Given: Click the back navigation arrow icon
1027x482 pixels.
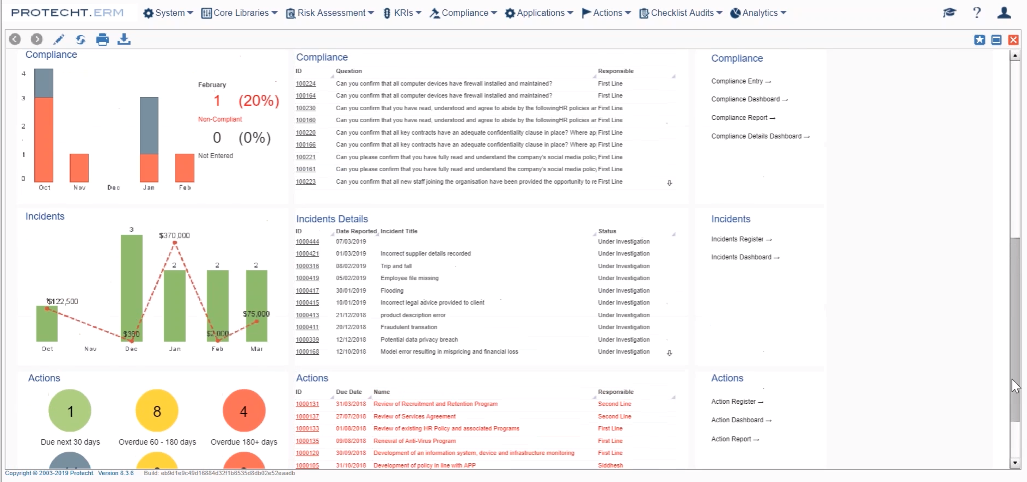Looking at the screenshot, I should point(14,39).
